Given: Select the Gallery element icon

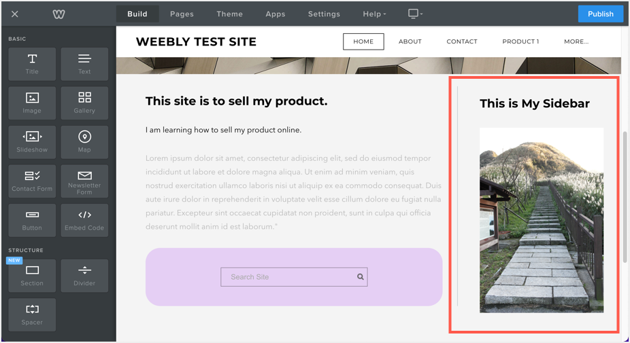Looking at the screenshot, I should pyautogui.click(x=84, y=103).
